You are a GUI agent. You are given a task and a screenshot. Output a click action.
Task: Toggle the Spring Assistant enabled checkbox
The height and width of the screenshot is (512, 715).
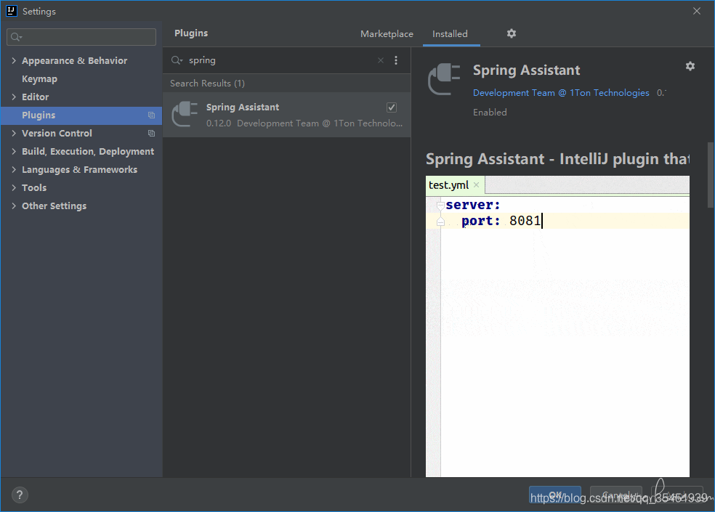[x=391, y=107]
